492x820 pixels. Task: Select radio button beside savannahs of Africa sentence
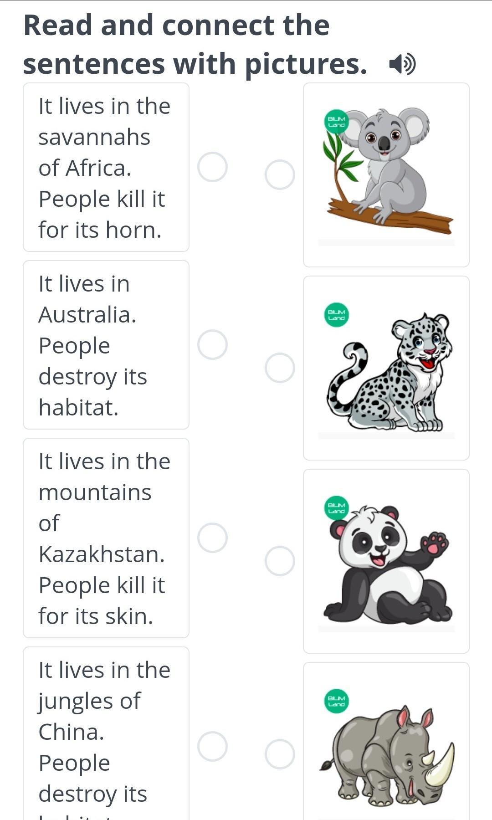(x=212, y=167)
